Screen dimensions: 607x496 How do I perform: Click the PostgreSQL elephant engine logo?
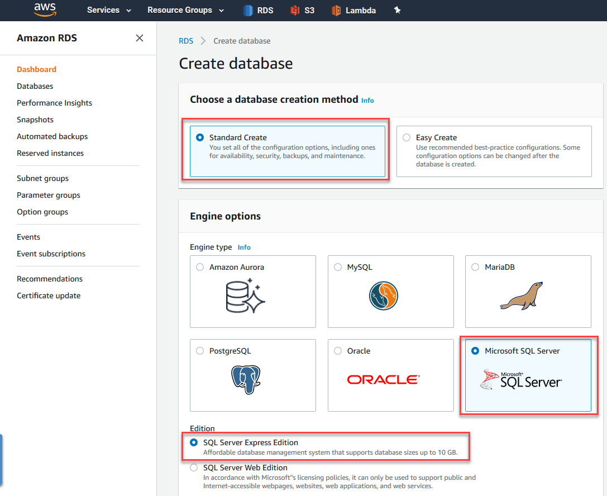click(x=246, y=379)
